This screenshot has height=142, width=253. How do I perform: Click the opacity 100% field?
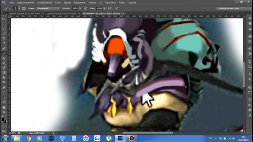75,8
